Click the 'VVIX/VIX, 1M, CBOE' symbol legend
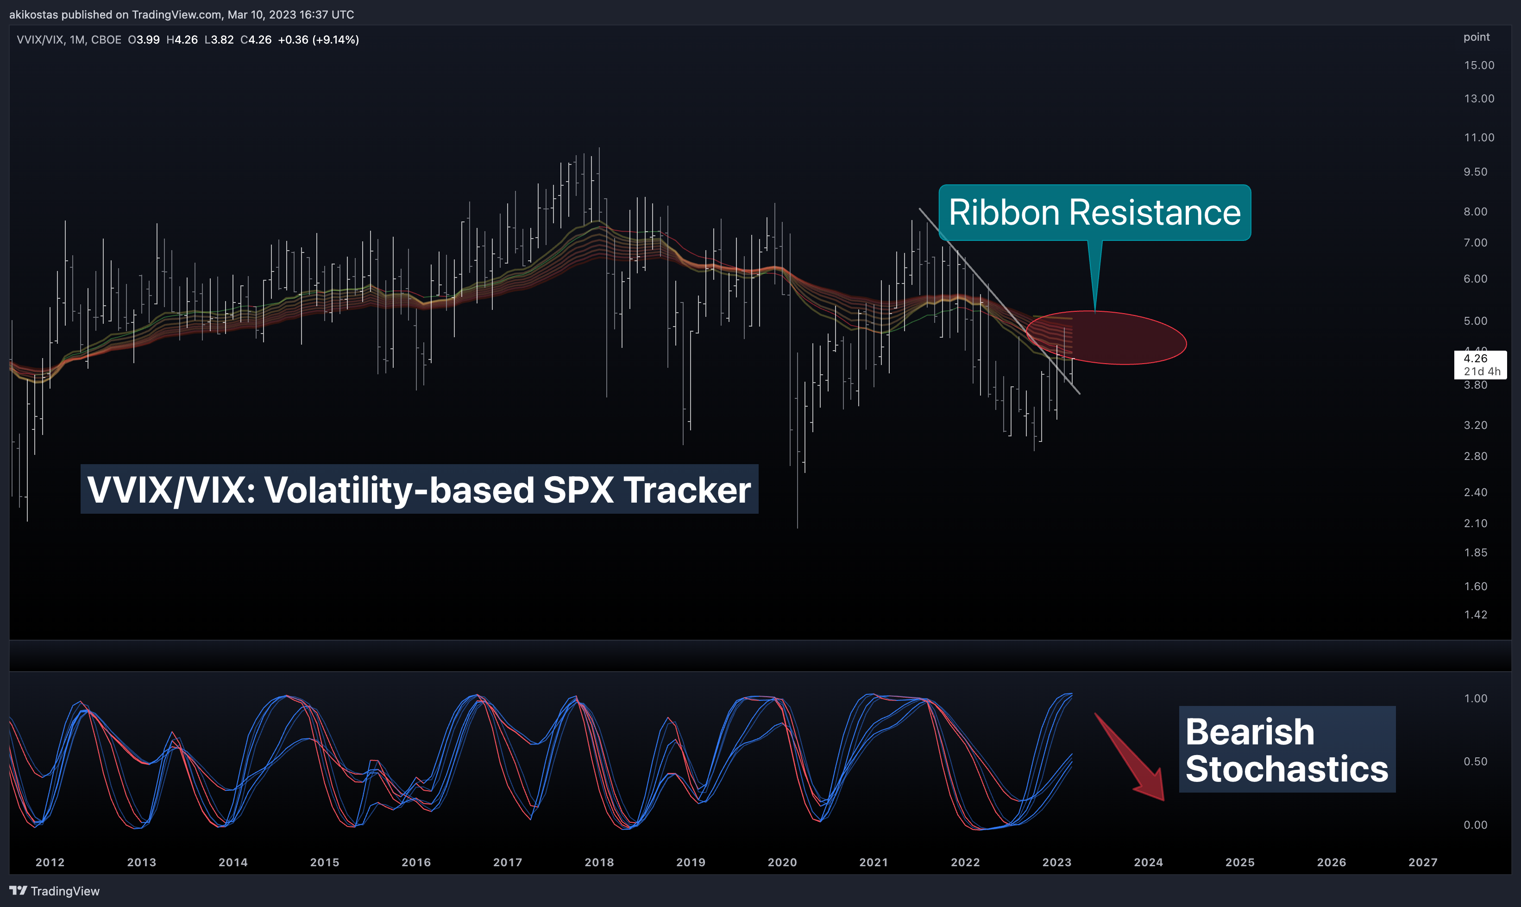This screenshot has height=907, width=1521. (x=69, y=40)
